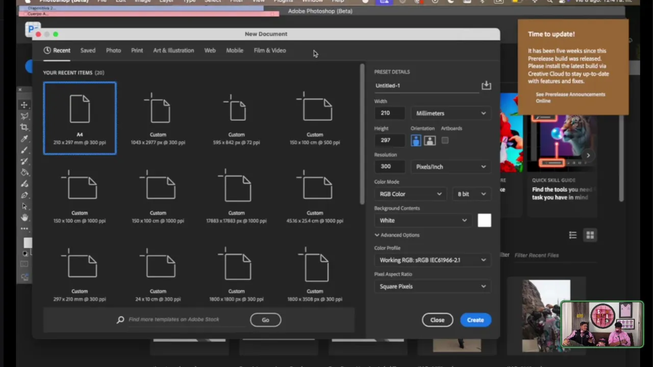This screenshot has width=653, height=367.
Task: Switch to the Saved tab
Action: (88, 50)
